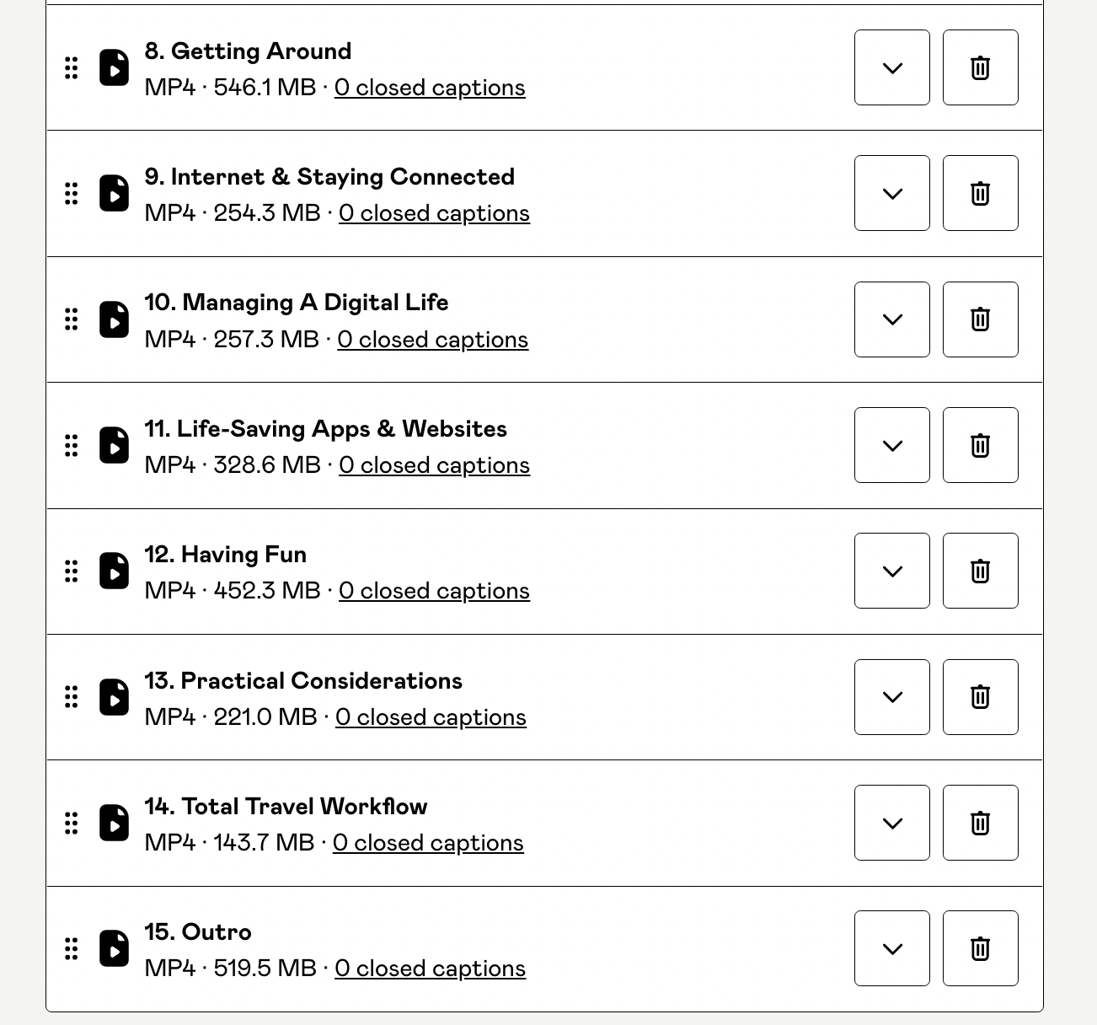Delete the Getting Around video
Screen dimensions: 1097x1025
coord(980,67)
